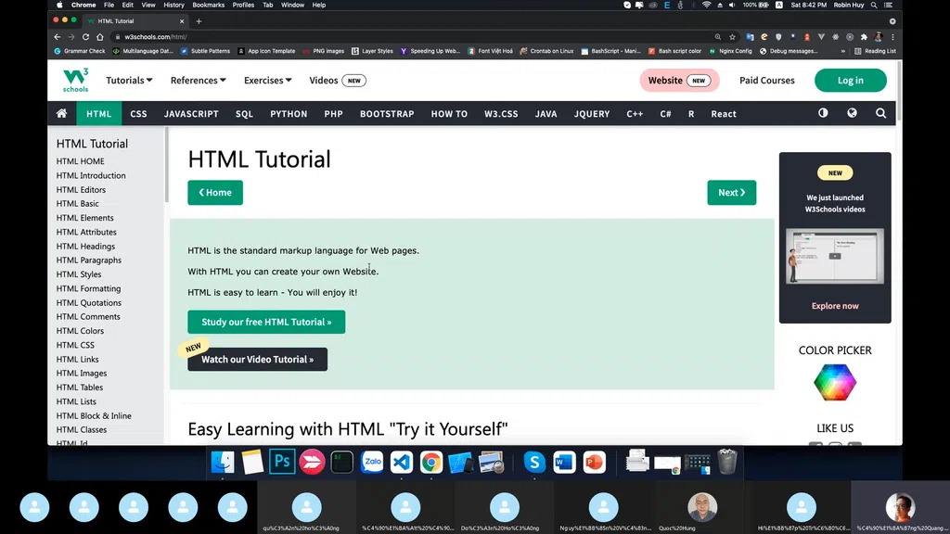Open Visual Studio Code from the Dock
950x534 pixels.
click(x=402, y=462)
